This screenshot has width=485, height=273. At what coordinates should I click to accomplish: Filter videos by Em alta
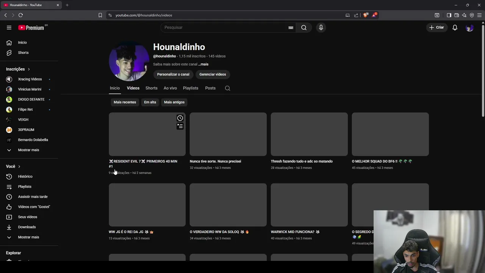click(x=150, y=102)
